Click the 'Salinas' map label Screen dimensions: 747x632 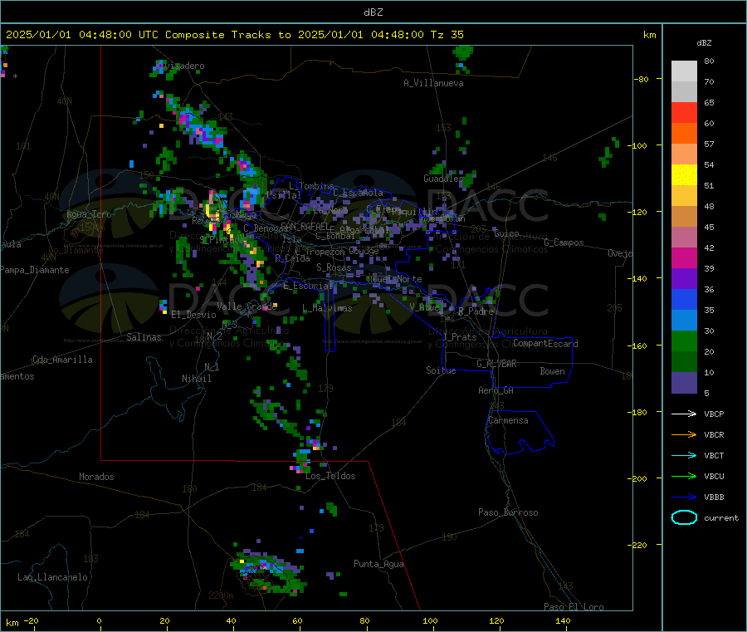tap(144, 337)
